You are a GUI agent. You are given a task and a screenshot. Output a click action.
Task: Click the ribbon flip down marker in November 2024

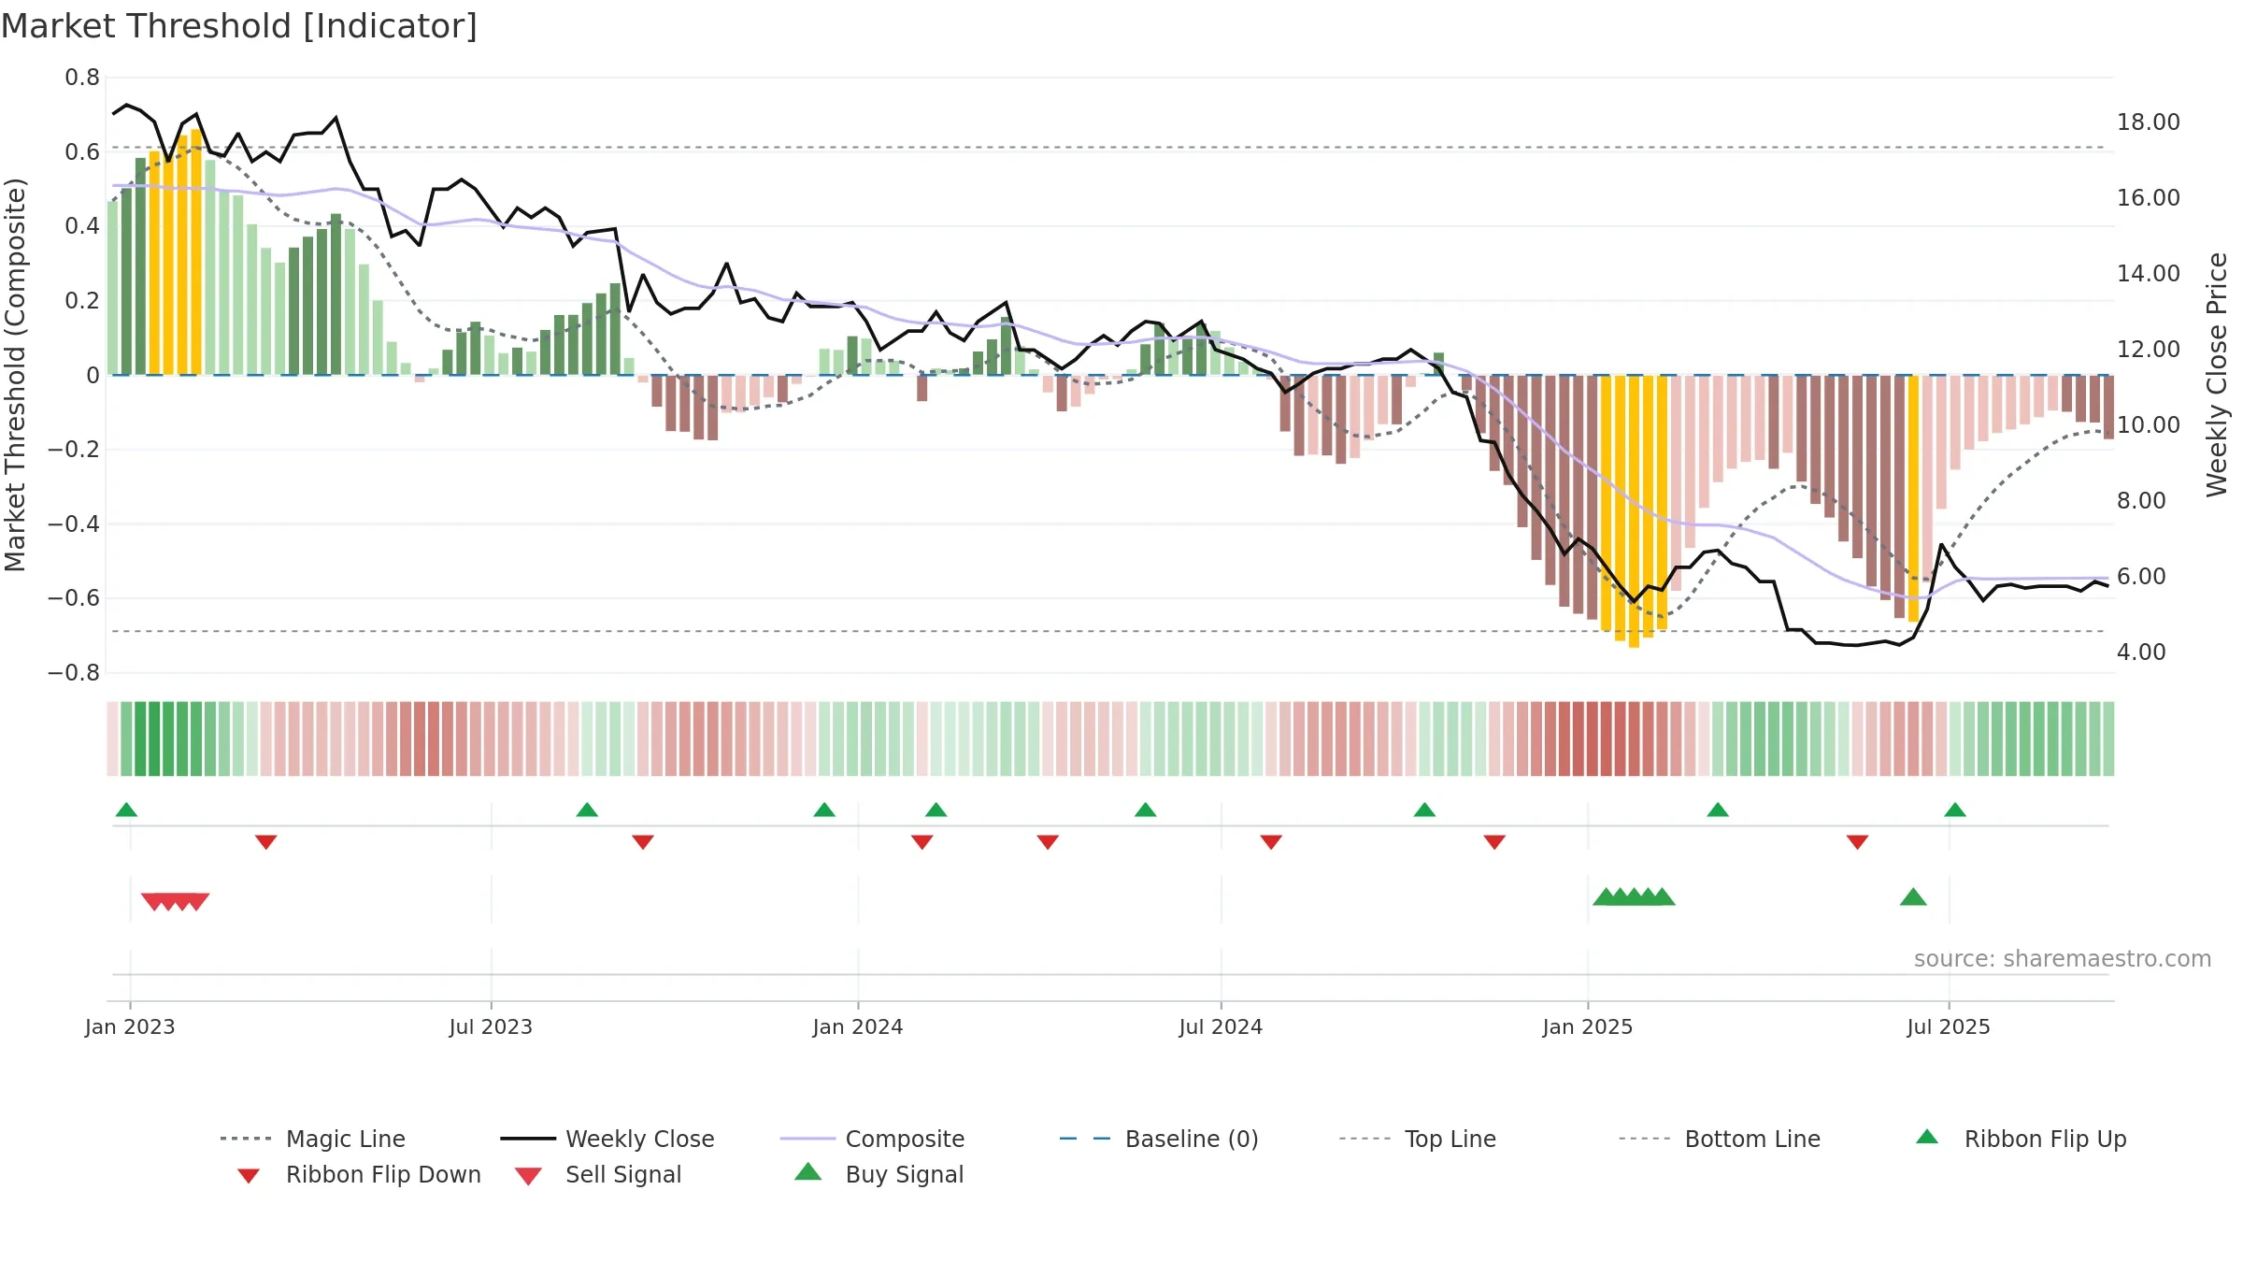pos(1494,842)
